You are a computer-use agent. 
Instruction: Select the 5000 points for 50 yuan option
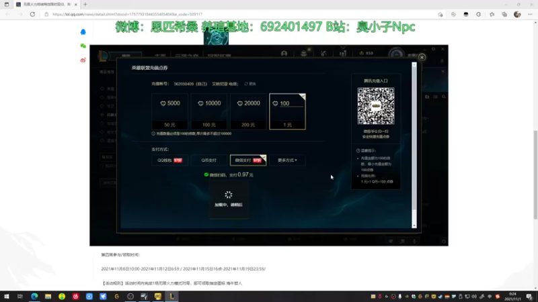point(170,111)
